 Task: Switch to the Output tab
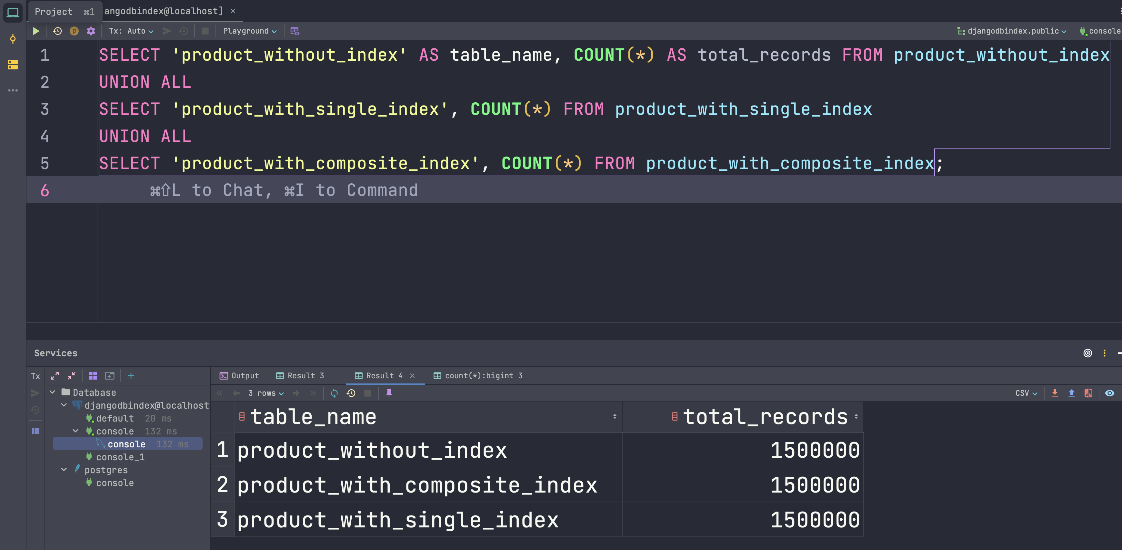point(240,376)
